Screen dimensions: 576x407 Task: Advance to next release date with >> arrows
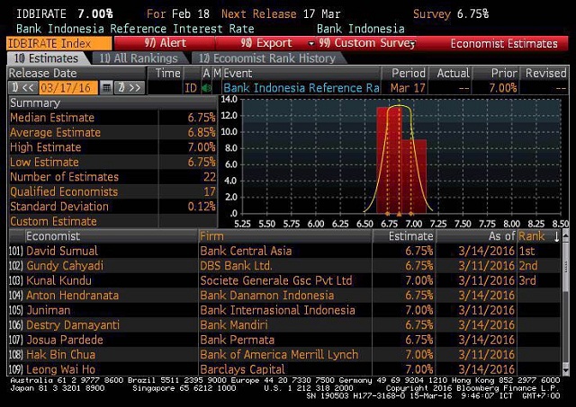130,88
